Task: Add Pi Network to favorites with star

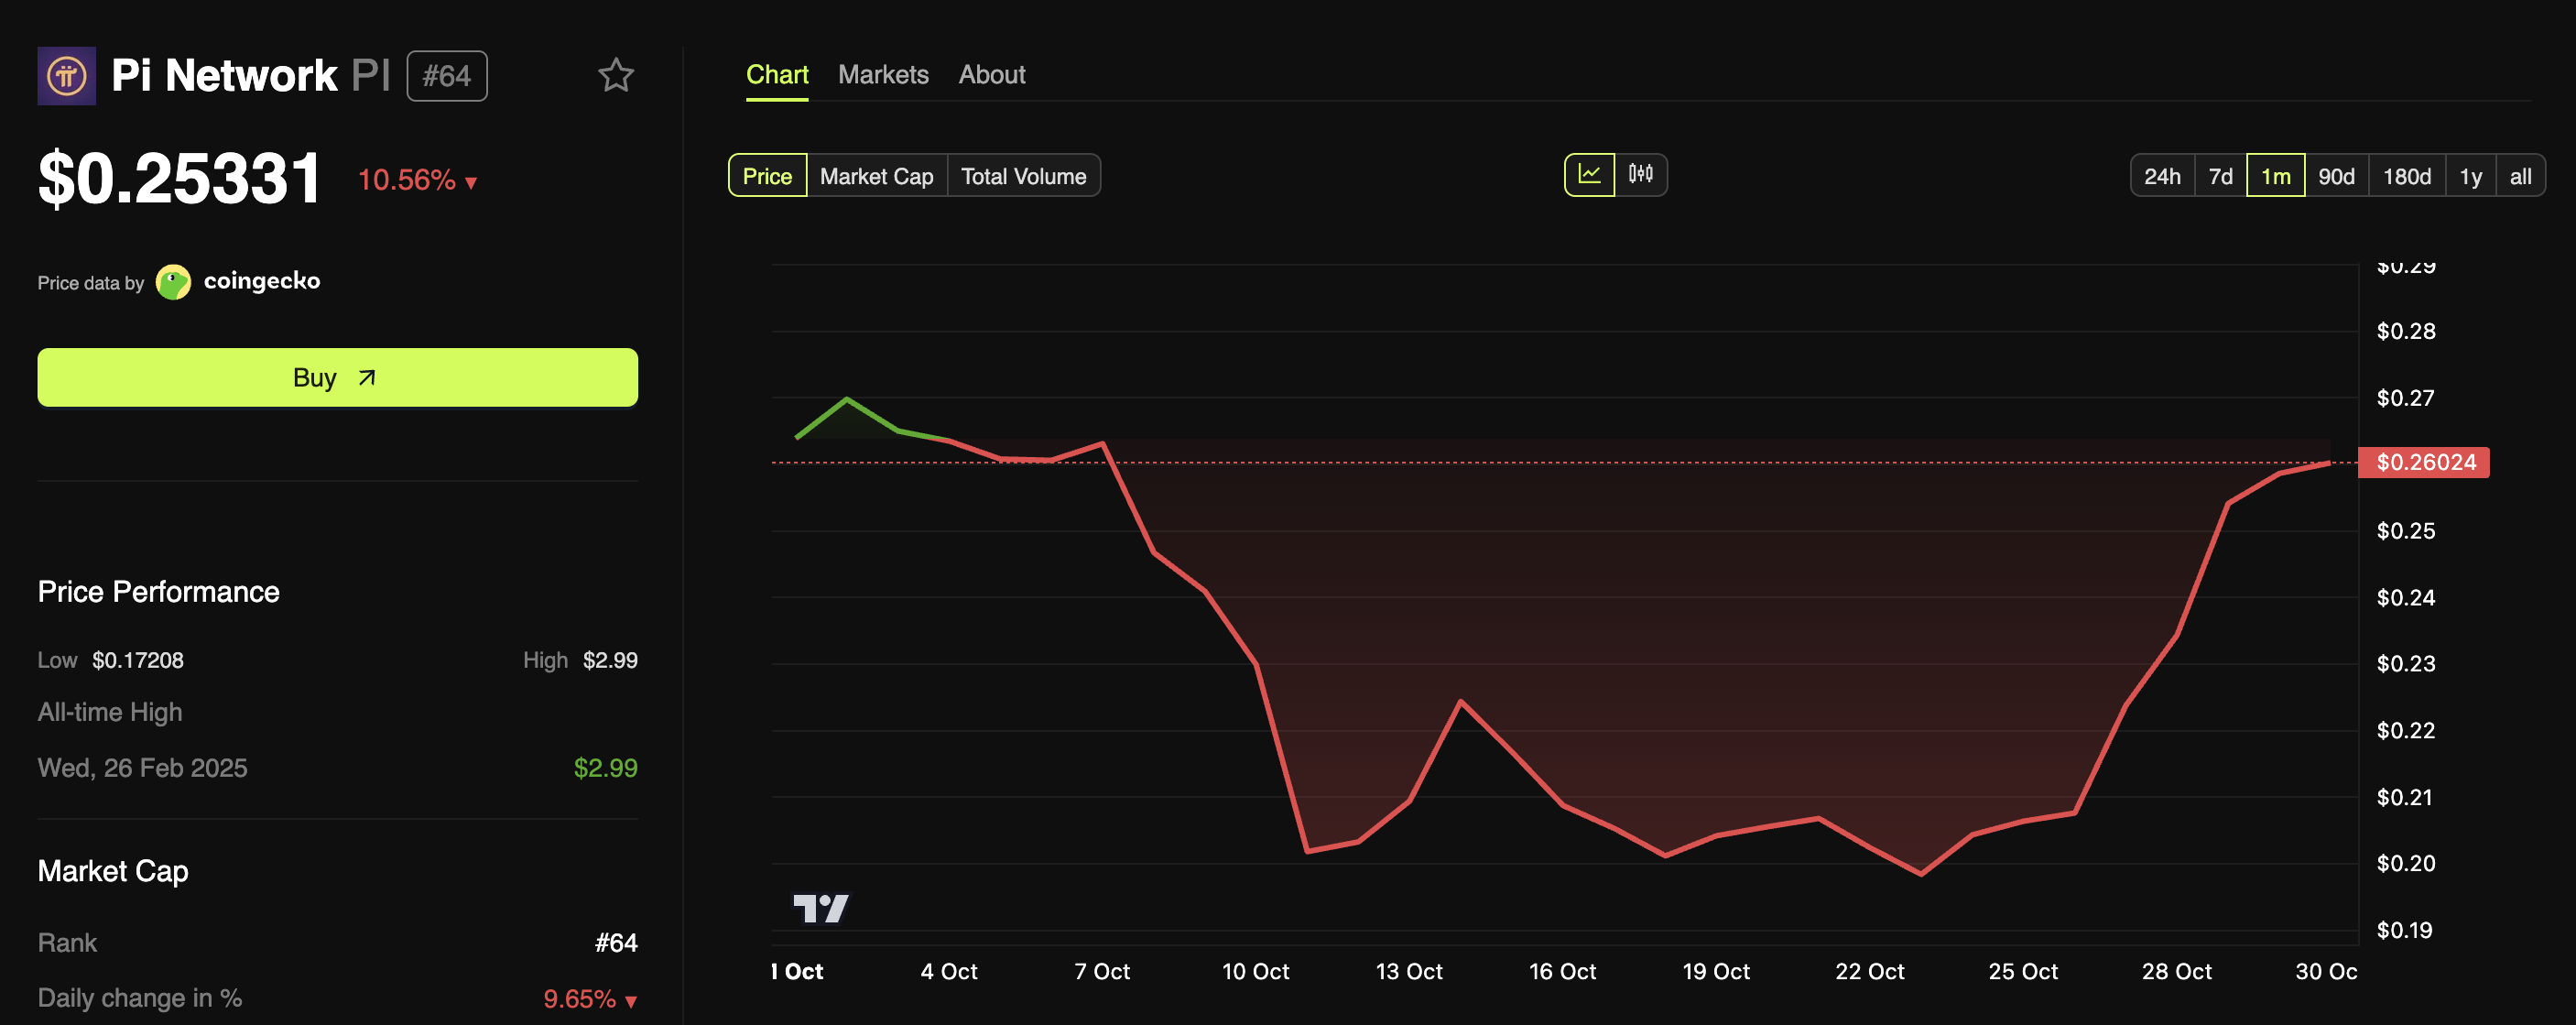Action: point(615,76)
